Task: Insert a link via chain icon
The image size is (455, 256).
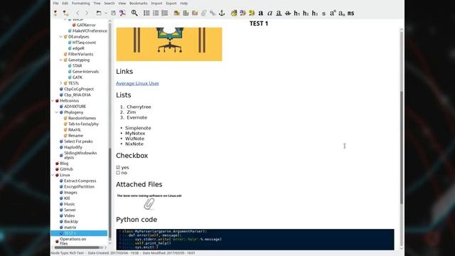Action: [x=213, y=13]
